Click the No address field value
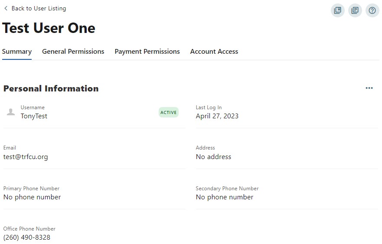This screenshot has height=244, width=382. click(213, 157)
